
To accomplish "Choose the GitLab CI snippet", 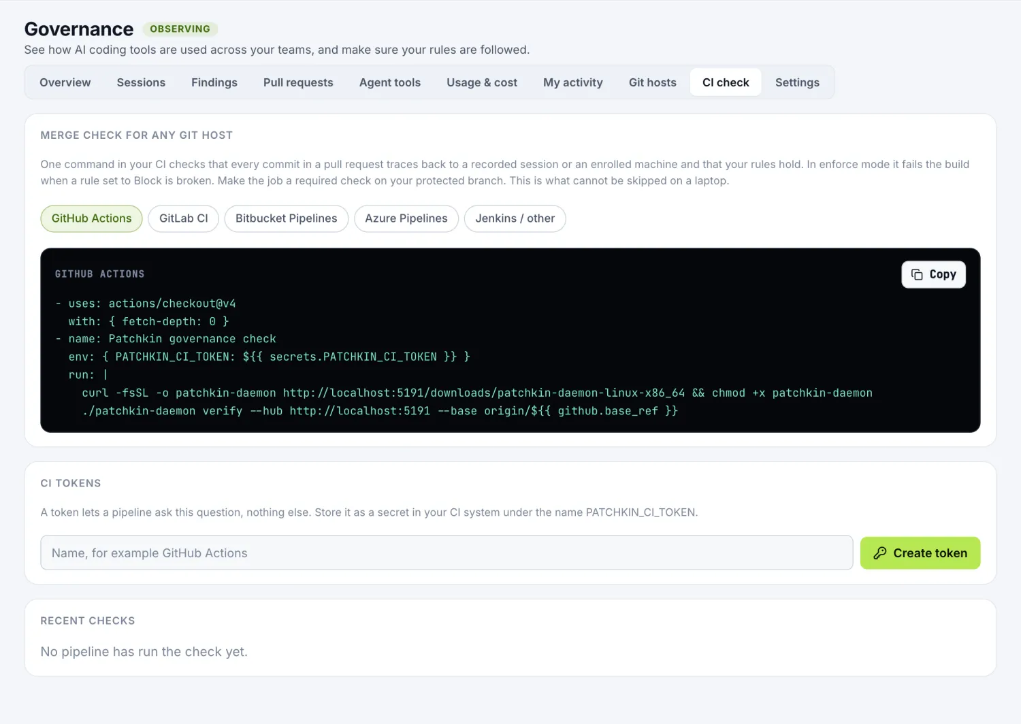I will tap(184, 218).
